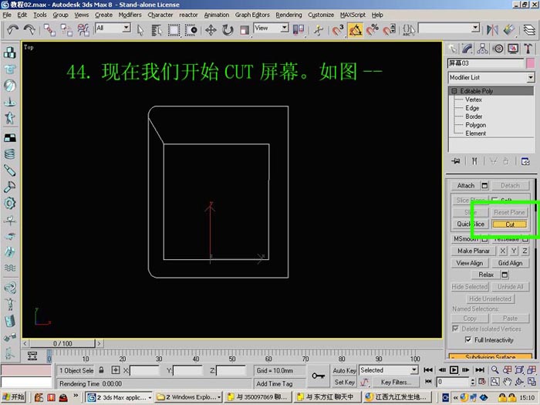The height and width of the screenshot is (405, 540).
Task: Toggle the selection lock padlock icon
Action: click(x=101, y=370)
